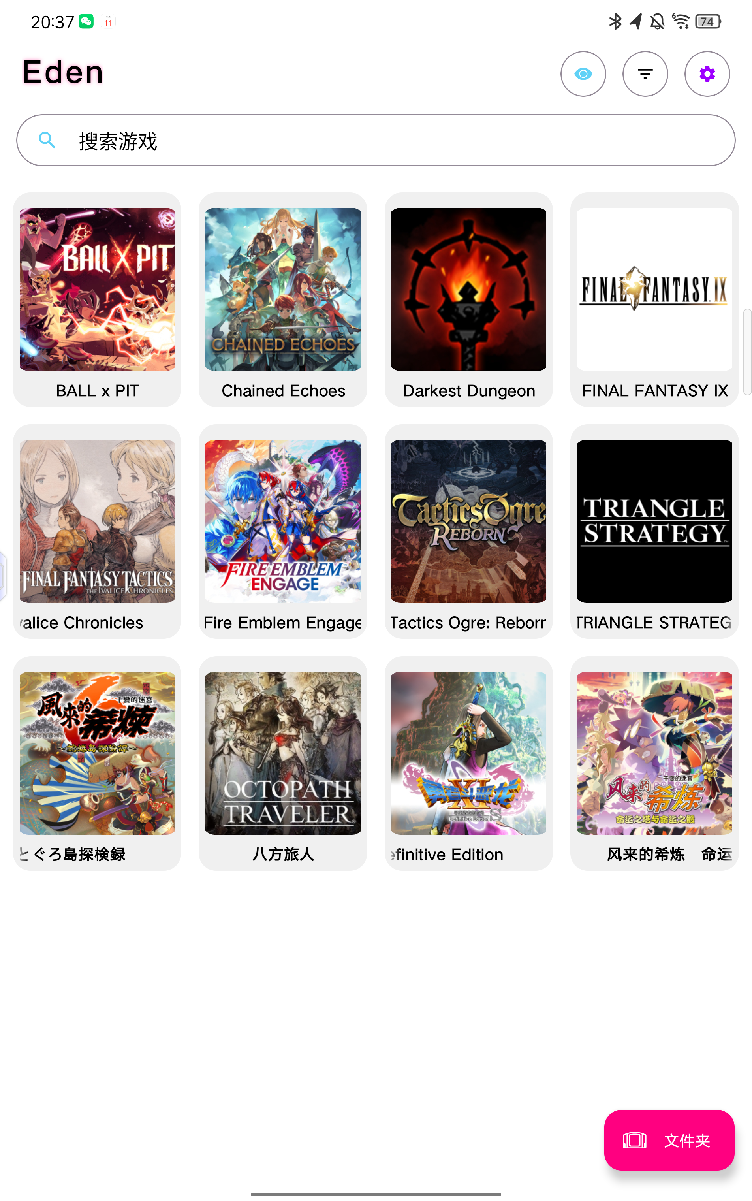
Task: Open the Octopath Traveler 八方旅人 game
Action: pos(282,763)
